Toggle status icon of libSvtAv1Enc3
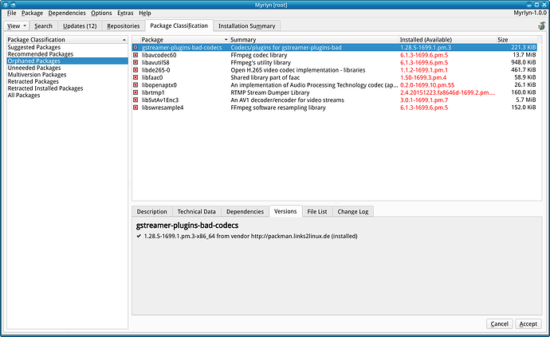Viewport: 550px width, 337px height. click(136, 100)
